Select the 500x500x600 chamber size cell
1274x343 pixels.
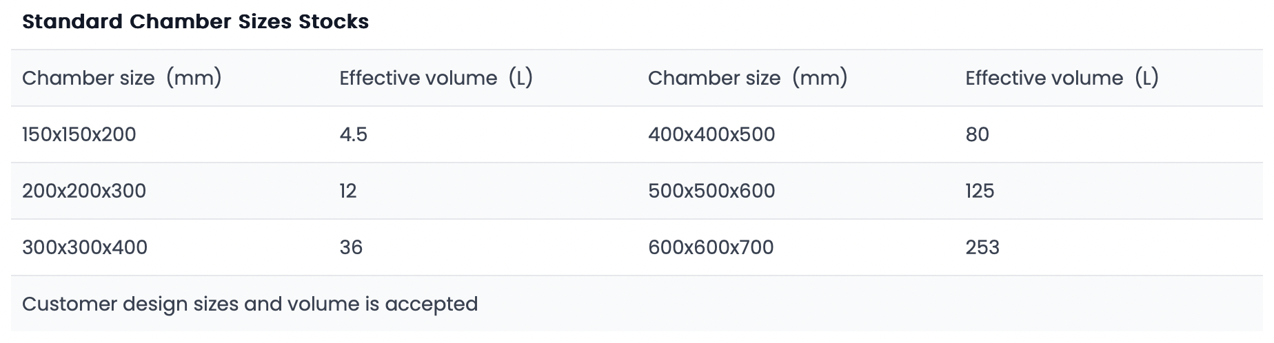(x=711, y=191)
